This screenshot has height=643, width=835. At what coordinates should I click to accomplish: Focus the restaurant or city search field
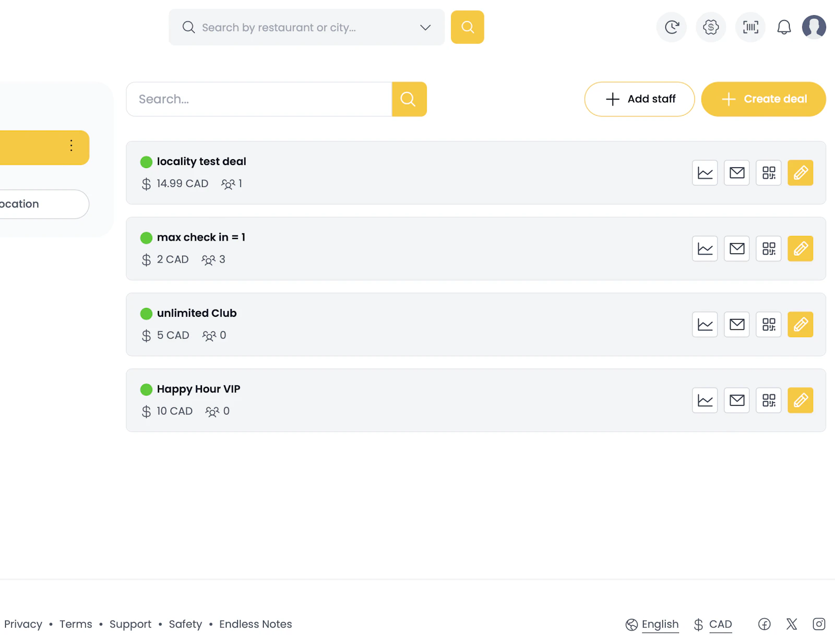click(x=306, y=27)
